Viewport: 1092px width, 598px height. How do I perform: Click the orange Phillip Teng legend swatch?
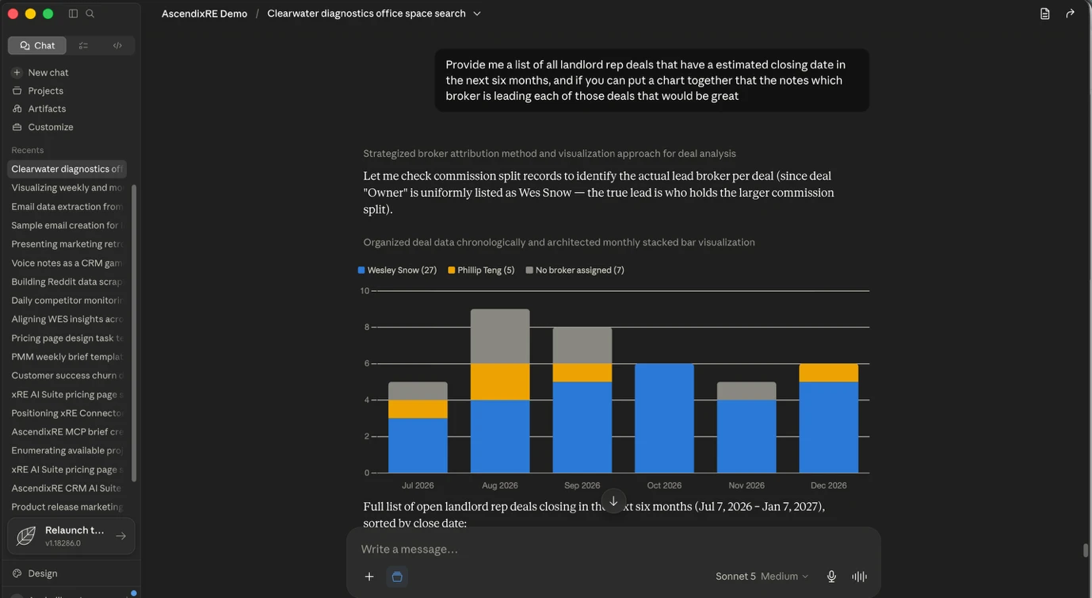point(452,270)
